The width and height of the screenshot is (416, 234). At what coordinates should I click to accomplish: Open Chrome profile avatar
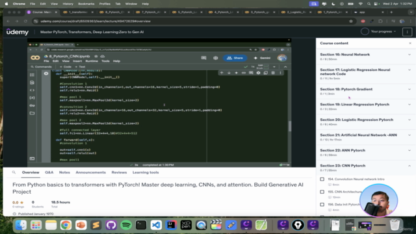pyautogui.click(x=402, y=21)
